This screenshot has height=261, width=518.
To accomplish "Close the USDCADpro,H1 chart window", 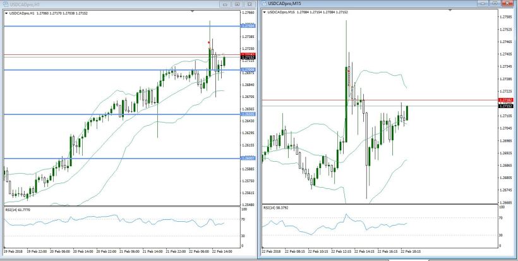I will pyautogui.click(x=249, y=4).
